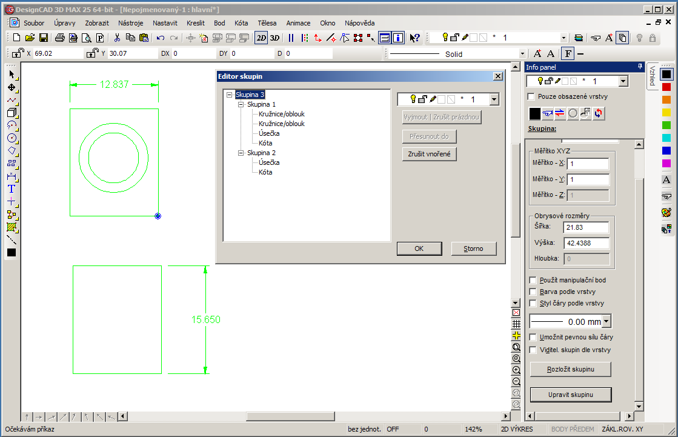This screenshot has width=678, height=437.
Task: Select the arrow selection tool in the left toolbox
Action: 12,75
